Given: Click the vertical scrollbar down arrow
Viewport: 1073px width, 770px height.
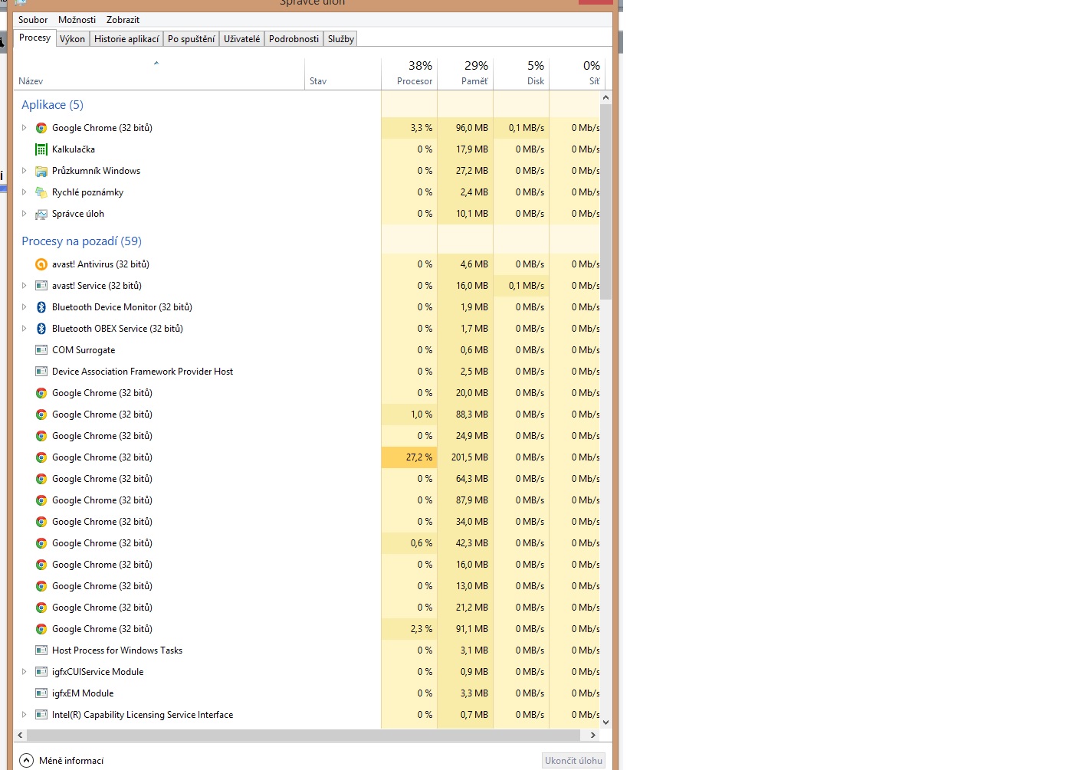Looking at the screenshot, I should (605, 722).
